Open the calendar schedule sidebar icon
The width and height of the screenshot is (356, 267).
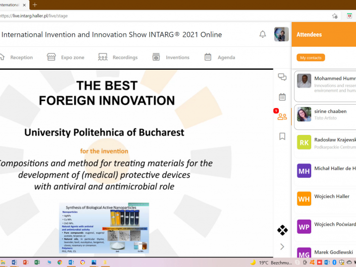(282, 97)
